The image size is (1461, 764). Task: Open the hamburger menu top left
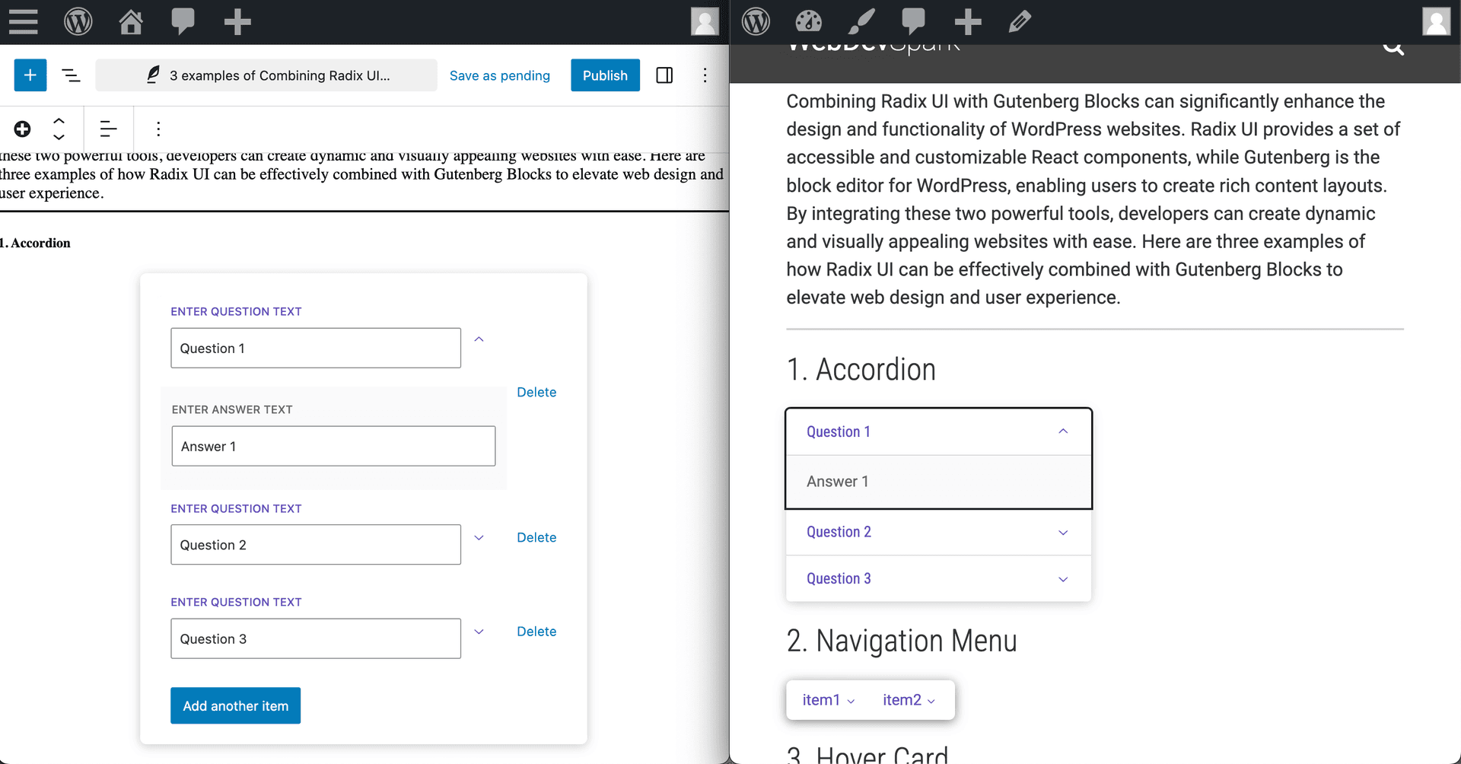23,21
